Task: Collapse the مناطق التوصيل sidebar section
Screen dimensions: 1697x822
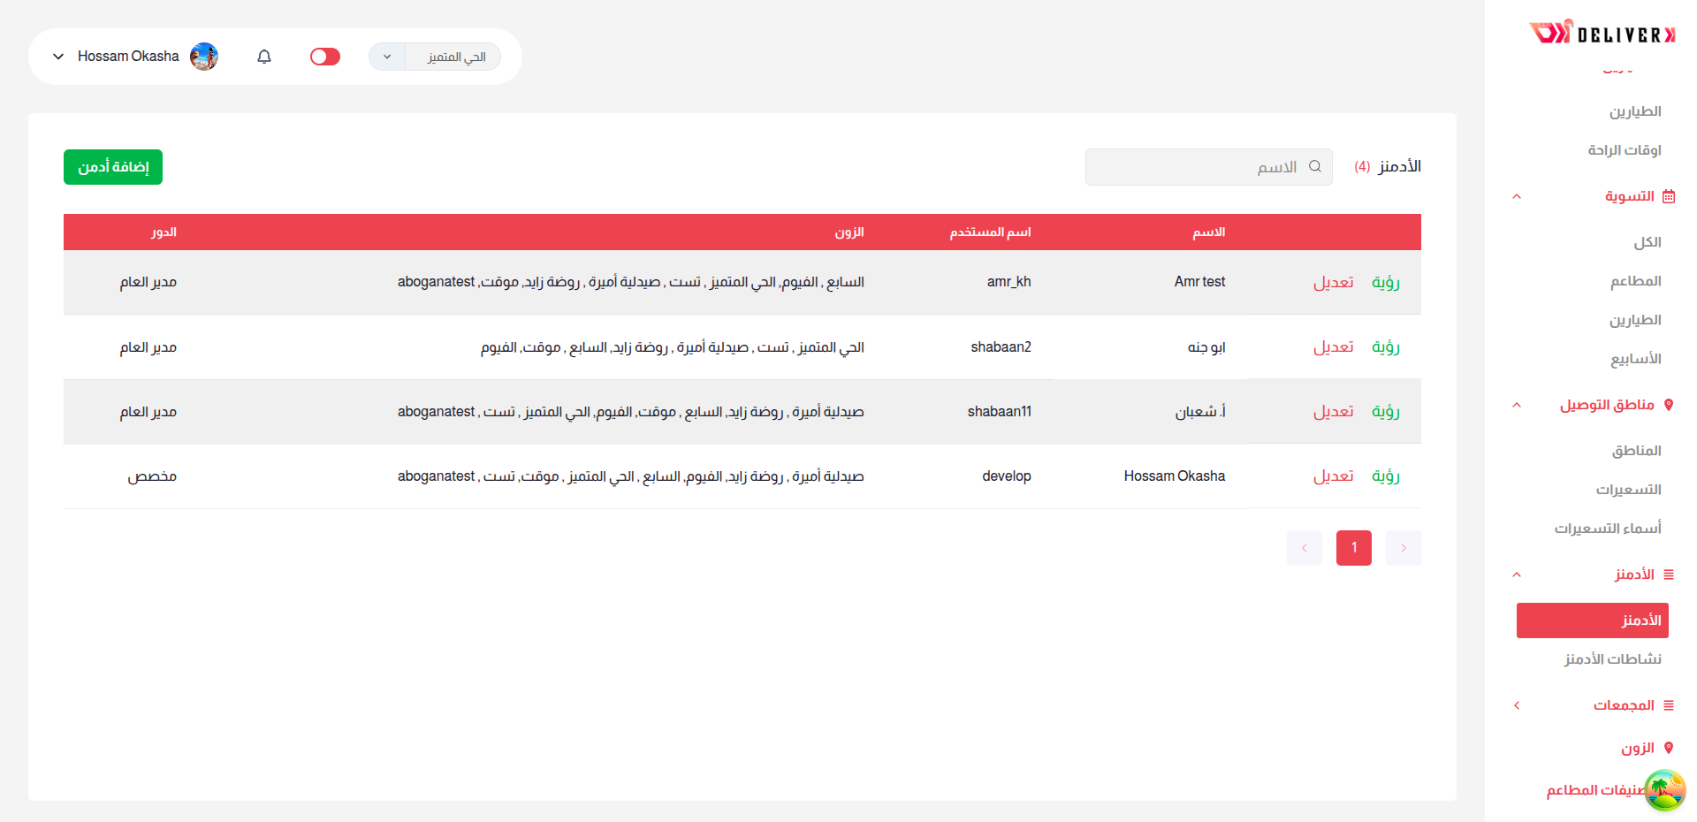Action: click(1517, 405)
